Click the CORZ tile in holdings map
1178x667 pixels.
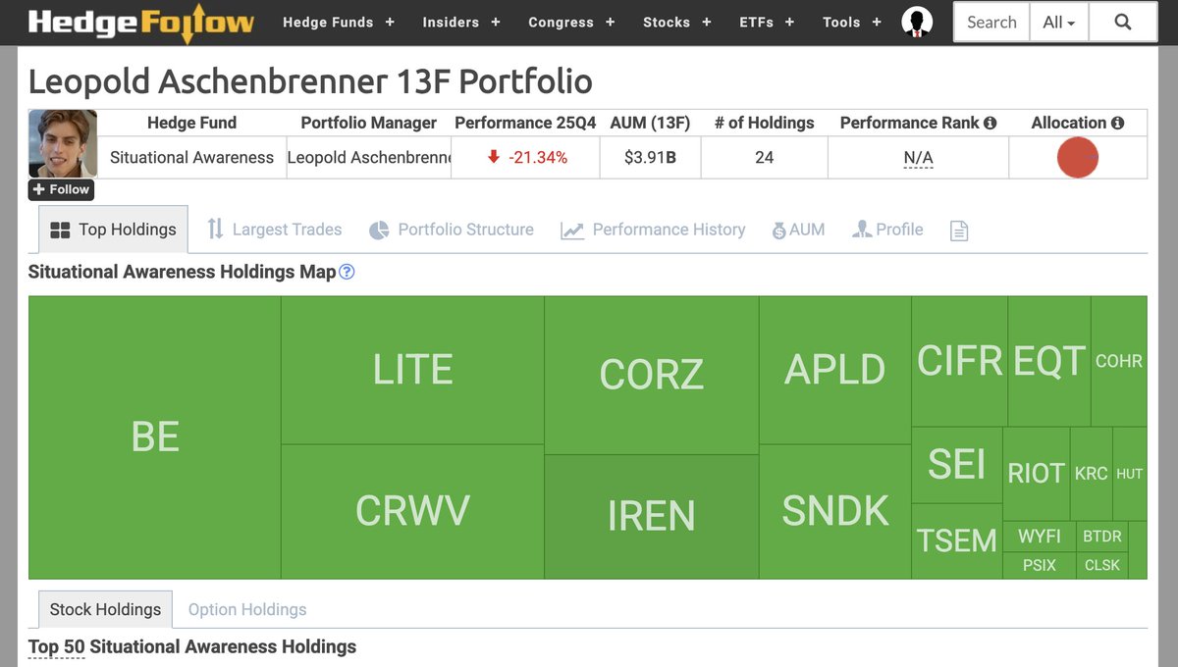pos(651,375)
